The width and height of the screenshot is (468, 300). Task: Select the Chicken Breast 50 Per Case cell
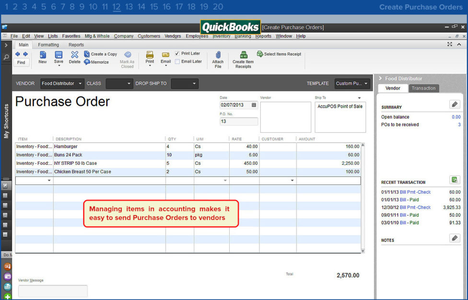[x=109, y=172]
